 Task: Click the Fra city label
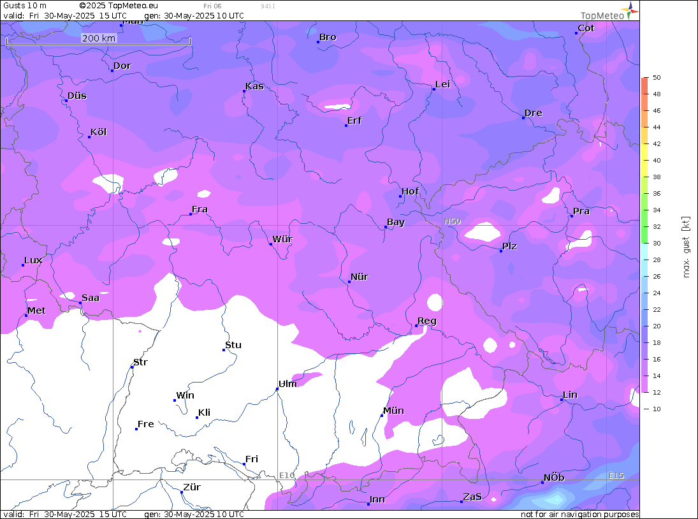point(200,209)
